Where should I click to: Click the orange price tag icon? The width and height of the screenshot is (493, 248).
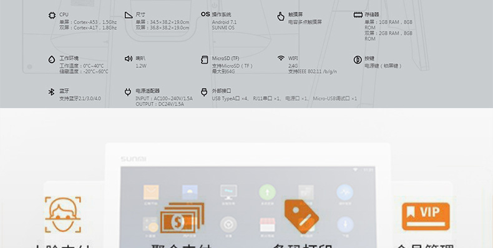point(301,217)
